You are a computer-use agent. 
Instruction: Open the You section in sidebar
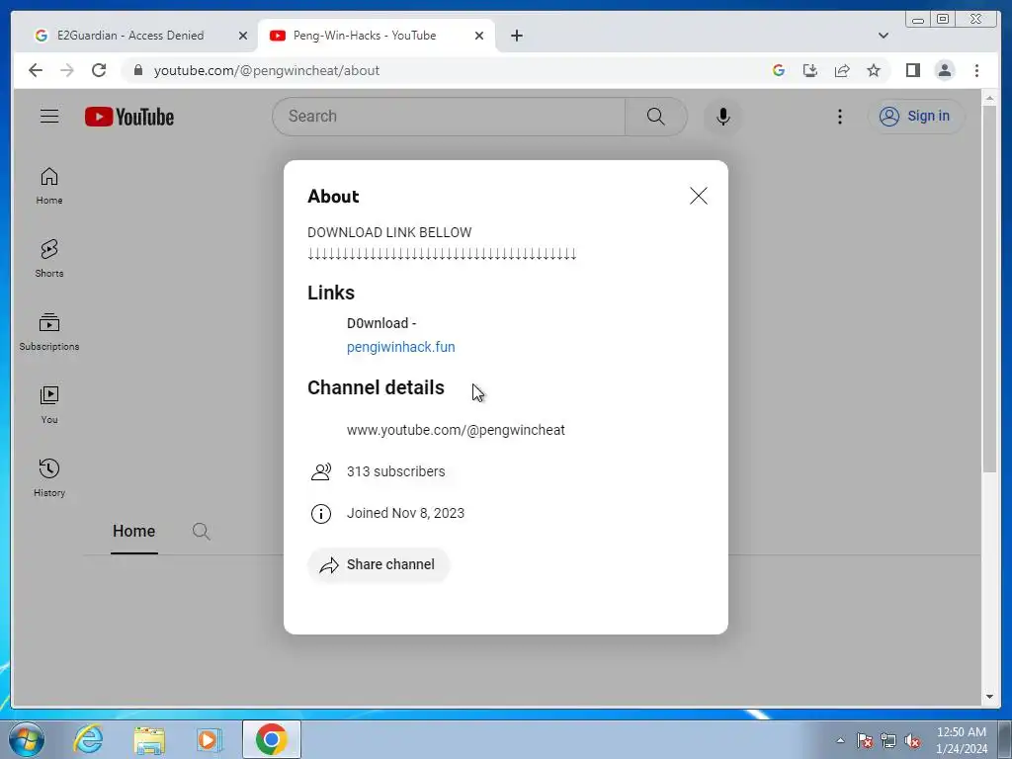(x=49, y=405)
